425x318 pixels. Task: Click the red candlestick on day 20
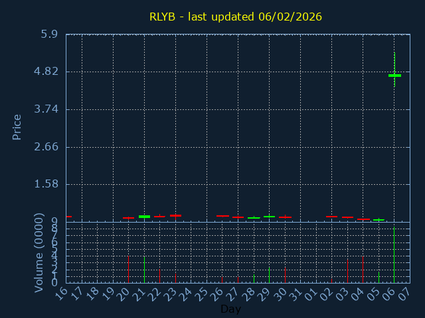pos(128,218)
